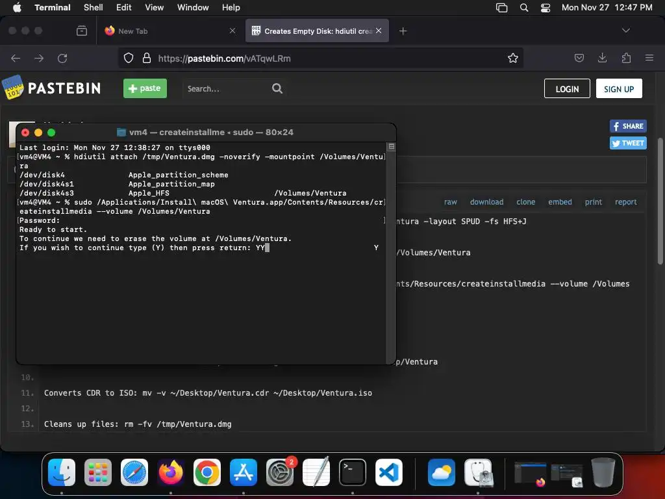Open Firefox application hamburger menu
Viewport: 665px width, 499px height.
[x=649, y=58]
